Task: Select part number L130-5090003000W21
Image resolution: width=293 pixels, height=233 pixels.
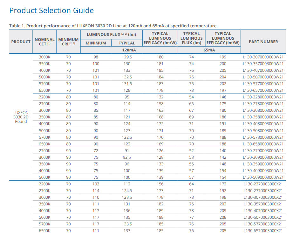Action: coord(263,177)
